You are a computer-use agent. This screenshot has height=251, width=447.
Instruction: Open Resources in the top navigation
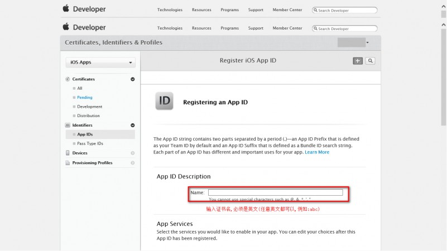click(201, 9)
